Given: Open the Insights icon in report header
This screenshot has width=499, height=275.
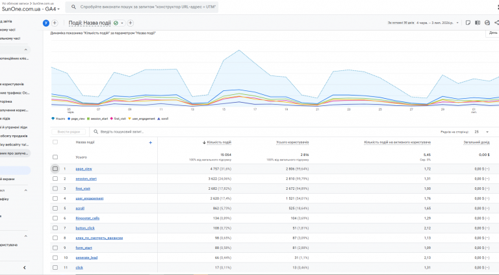Looking at the screenshot, I should click(487, 23).
